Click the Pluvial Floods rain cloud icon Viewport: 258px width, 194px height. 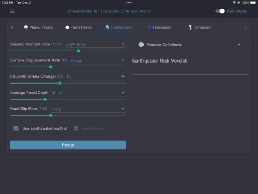pos(26,27)
